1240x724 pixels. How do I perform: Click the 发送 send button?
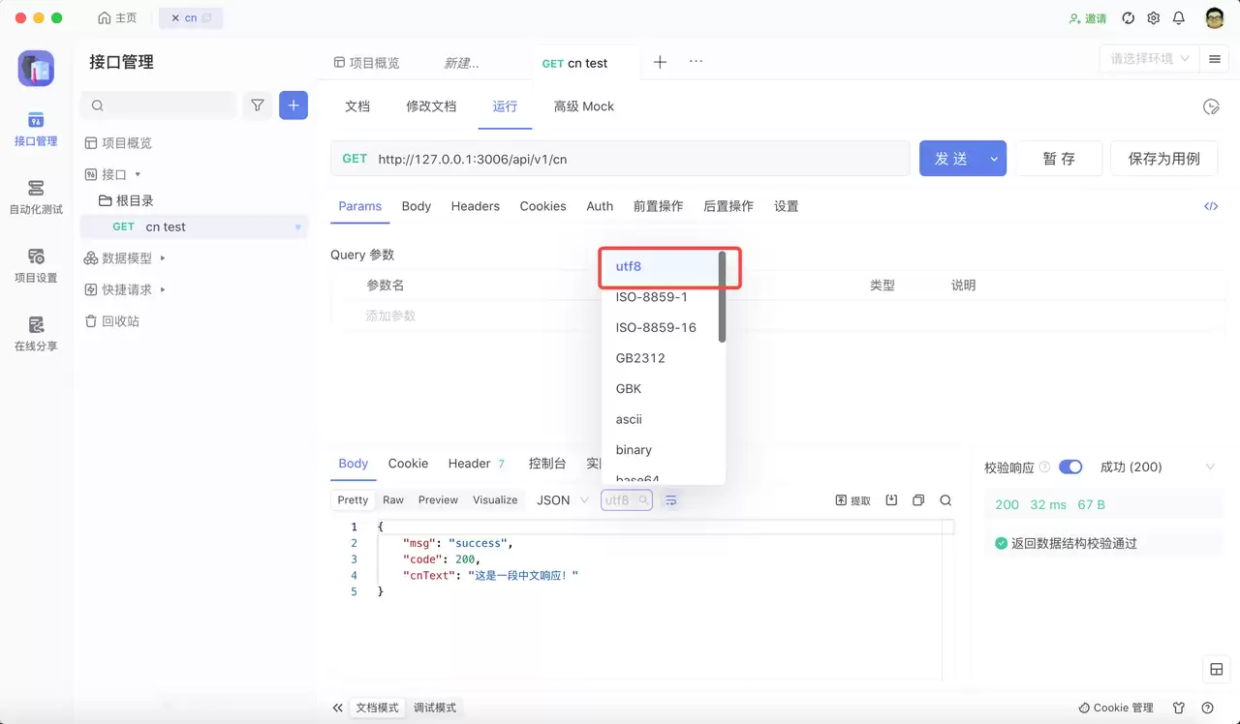(x=950, y=159)
